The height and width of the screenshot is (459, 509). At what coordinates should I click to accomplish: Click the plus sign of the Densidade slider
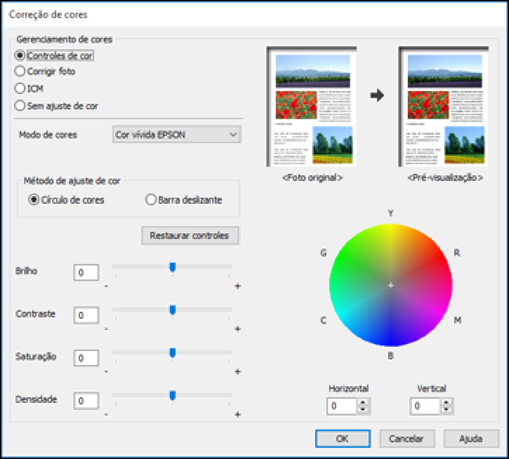[238, 414]
